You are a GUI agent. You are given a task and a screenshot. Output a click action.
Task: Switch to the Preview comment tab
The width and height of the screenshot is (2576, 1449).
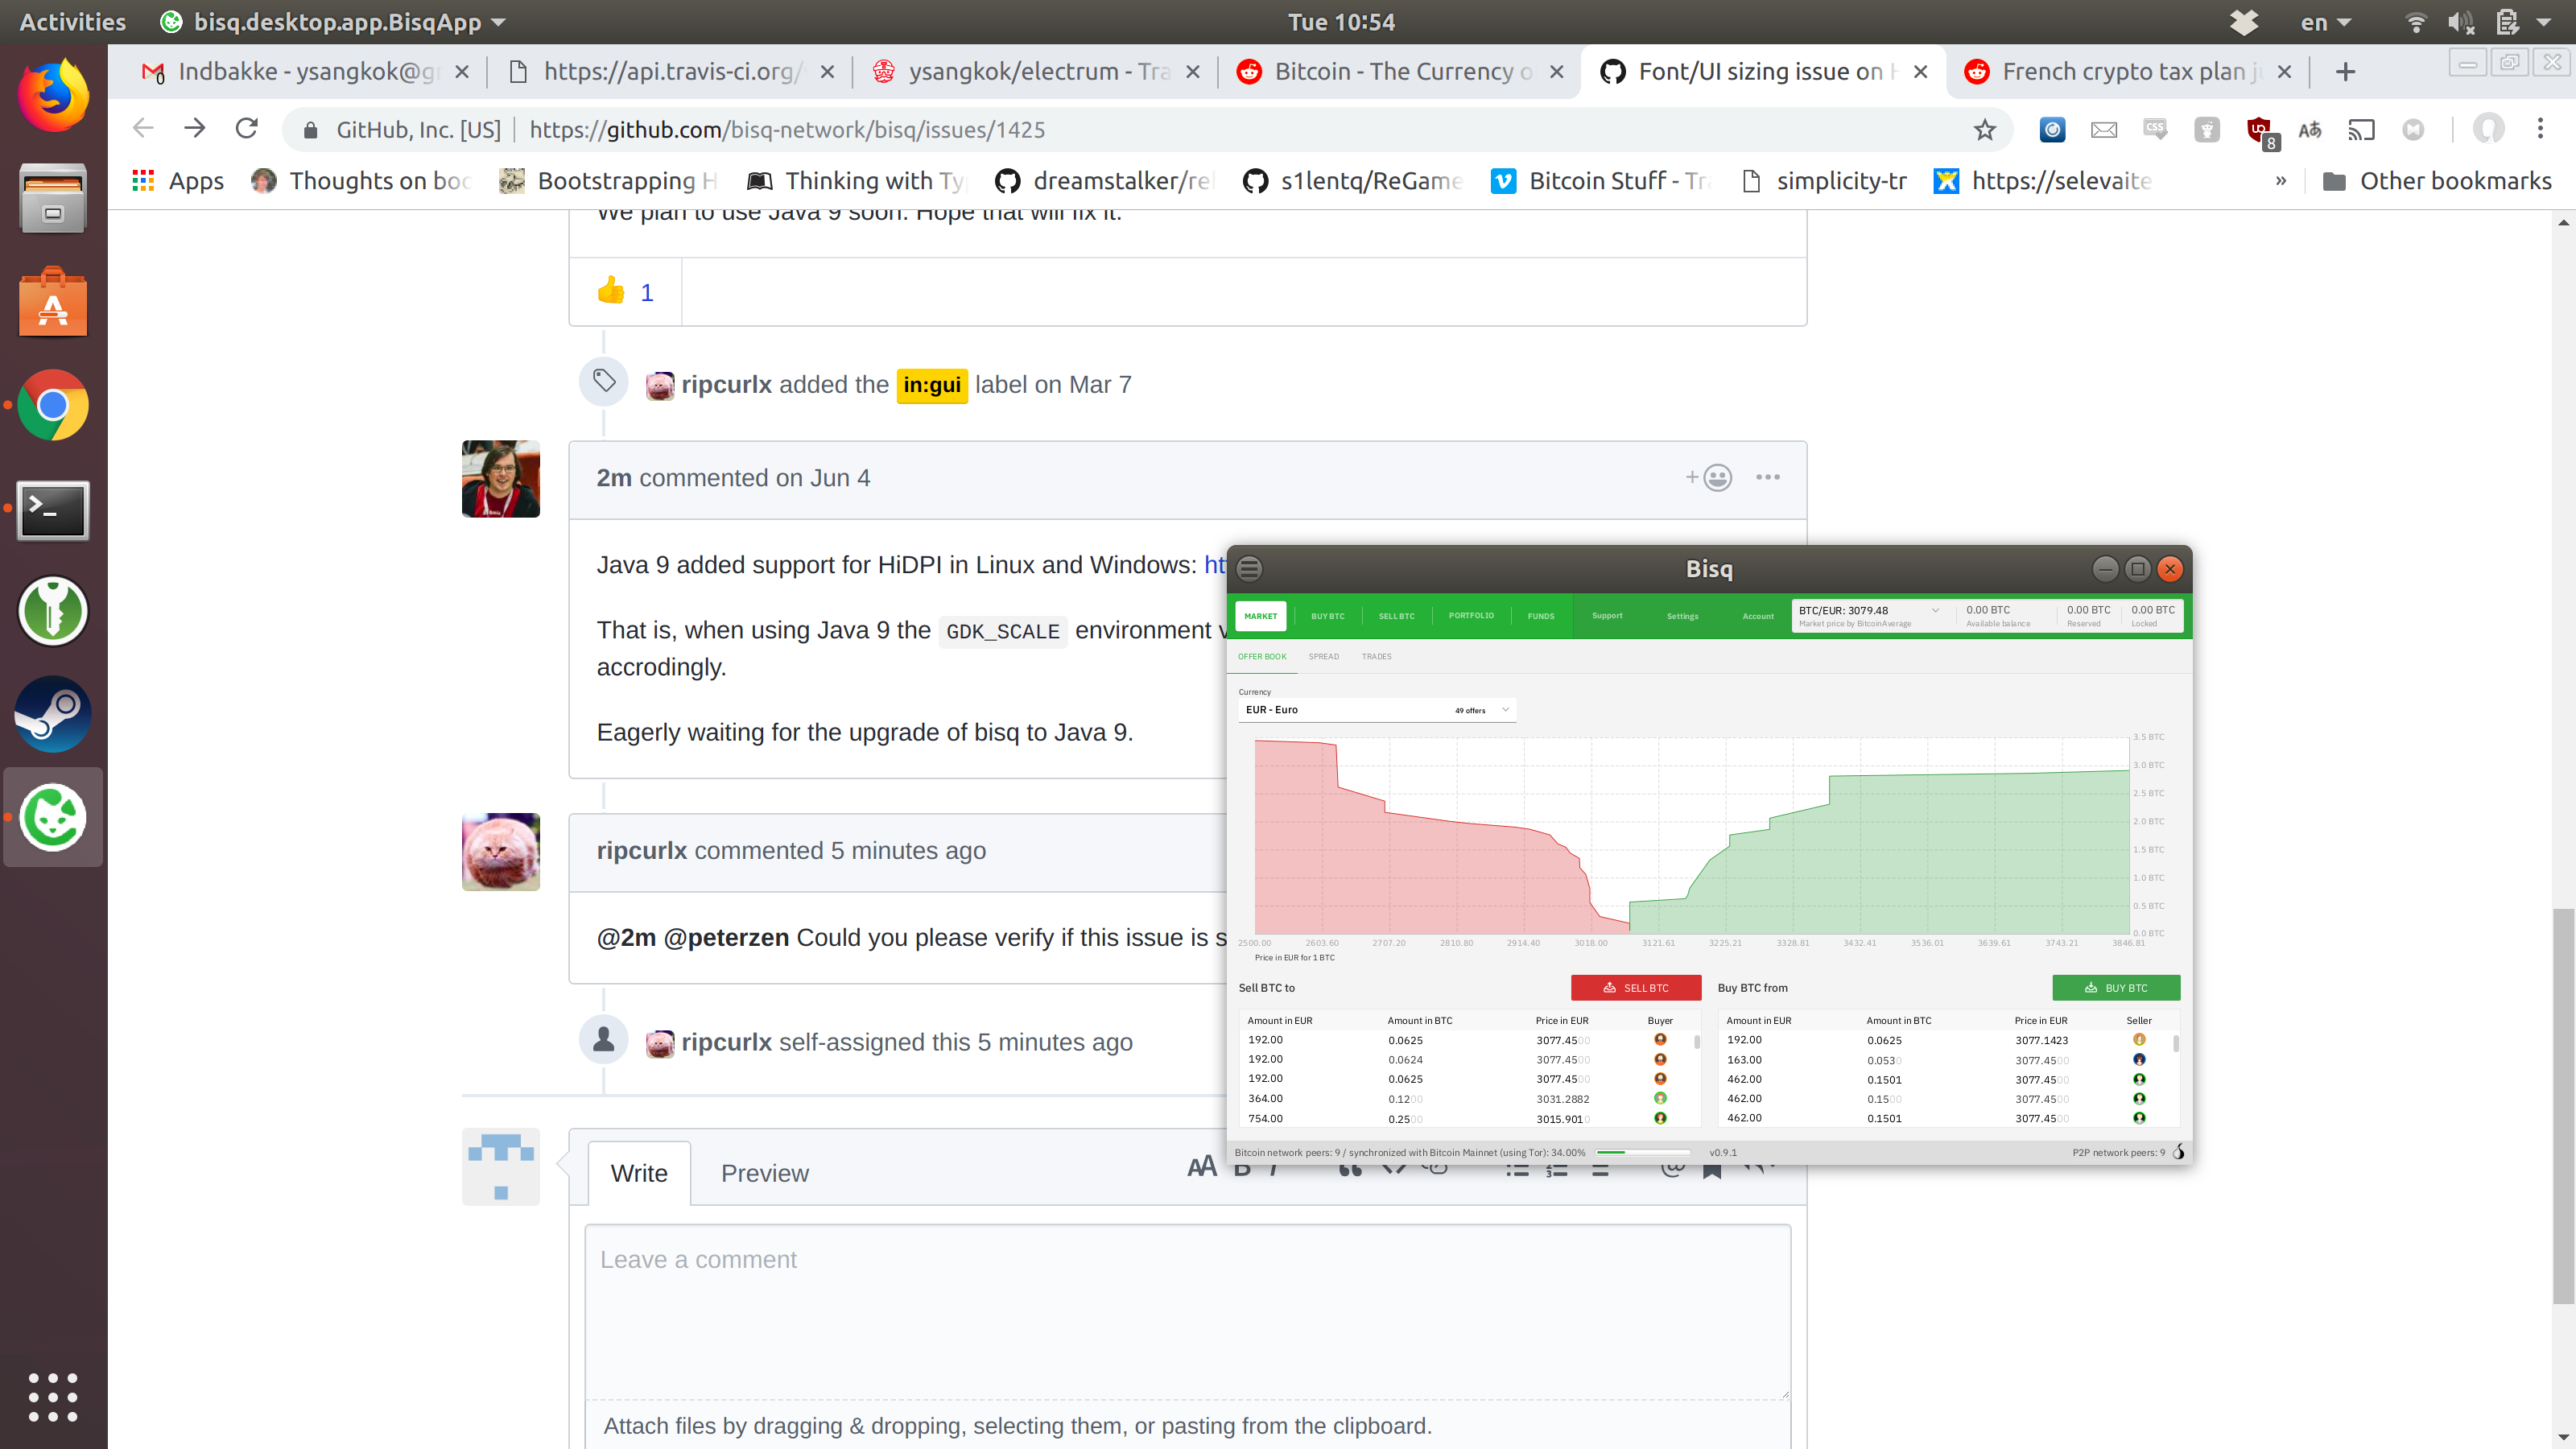(x=765, y=1173)
